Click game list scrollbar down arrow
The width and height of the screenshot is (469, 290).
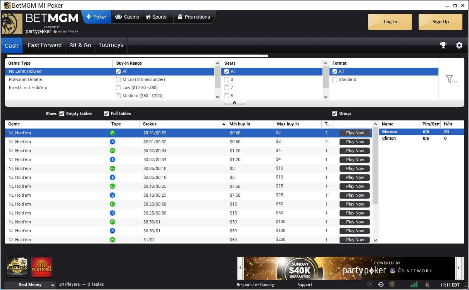coord(375,240)
